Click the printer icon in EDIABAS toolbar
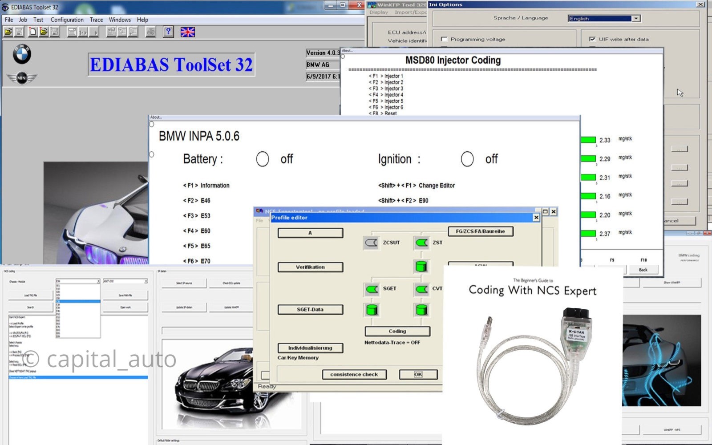The width and height of the screenshot is (712, 445). (151, 32)
